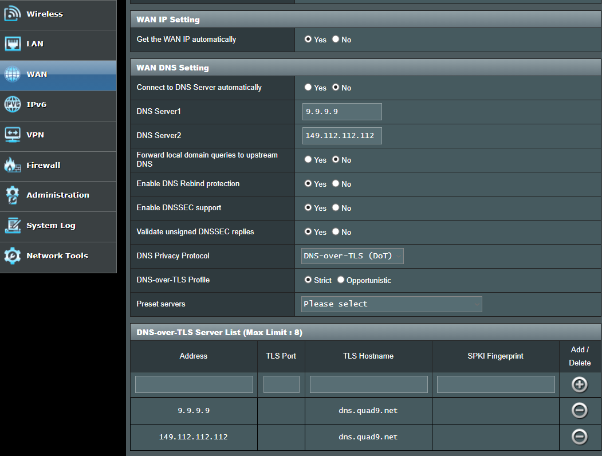The image size is (602, 456).
Task: Click the IPv6 globe icon
Action: [13, 105]
